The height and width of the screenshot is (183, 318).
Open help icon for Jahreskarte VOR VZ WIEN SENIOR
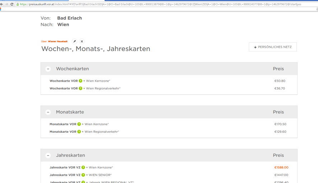pos(83,175)
